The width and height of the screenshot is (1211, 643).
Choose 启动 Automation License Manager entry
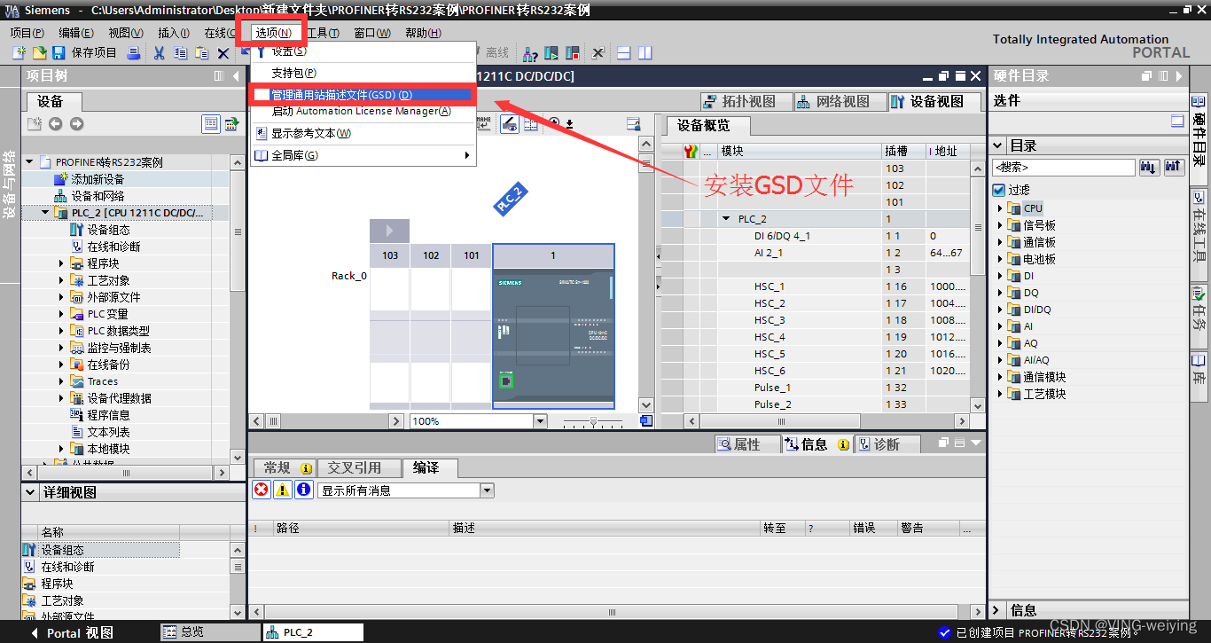(361, 111)
